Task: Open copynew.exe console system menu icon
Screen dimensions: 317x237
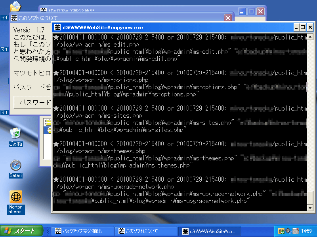Action: 57,27
